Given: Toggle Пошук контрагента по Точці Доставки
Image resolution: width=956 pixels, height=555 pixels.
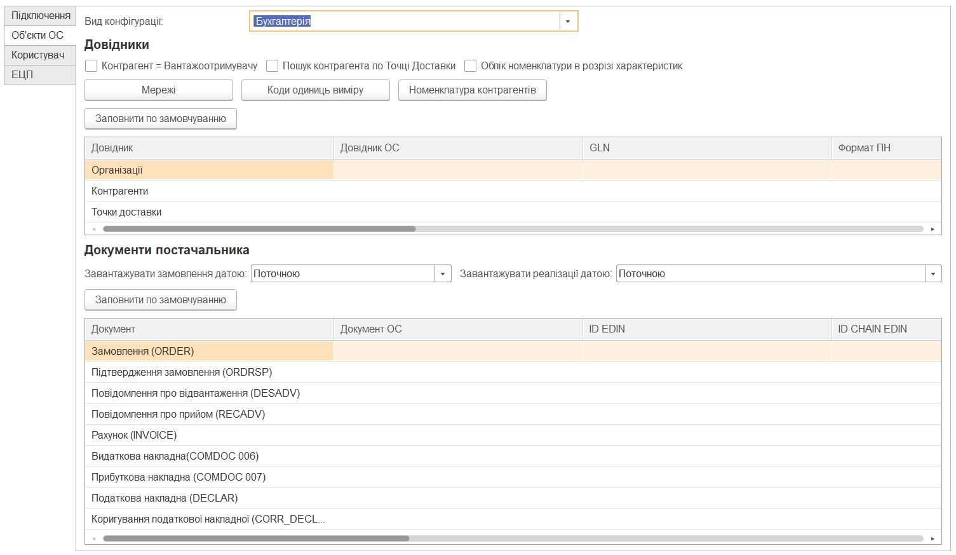Looking at the screenshot, I should pos(273,65).
